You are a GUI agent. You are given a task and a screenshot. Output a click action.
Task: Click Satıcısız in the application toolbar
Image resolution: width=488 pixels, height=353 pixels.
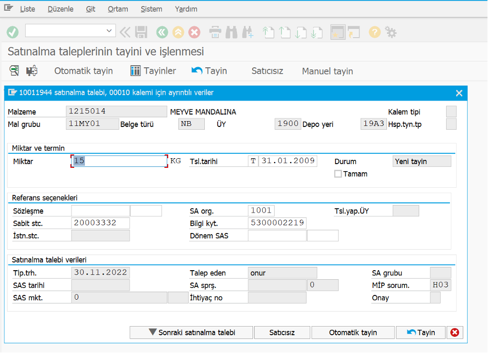coord(267,71)
